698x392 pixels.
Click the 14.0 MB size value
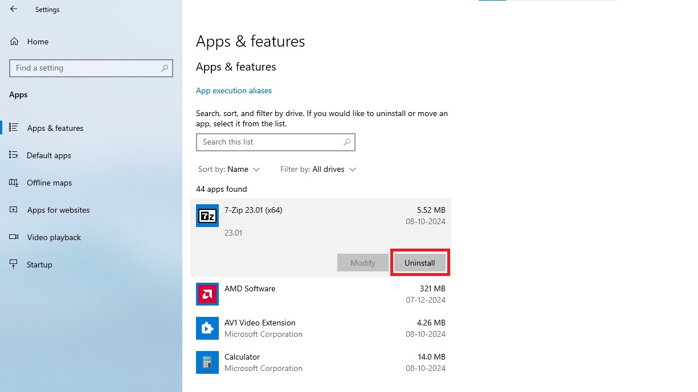432,357
